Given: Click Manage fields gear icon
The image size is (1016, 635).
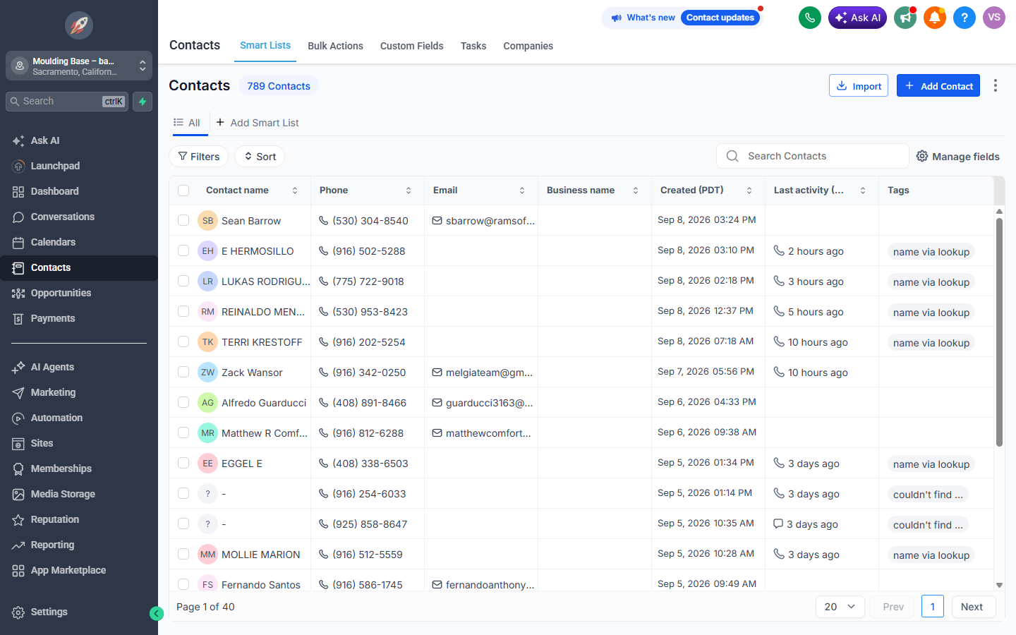Looking at the screenshot, I should [x=922, y=156].
